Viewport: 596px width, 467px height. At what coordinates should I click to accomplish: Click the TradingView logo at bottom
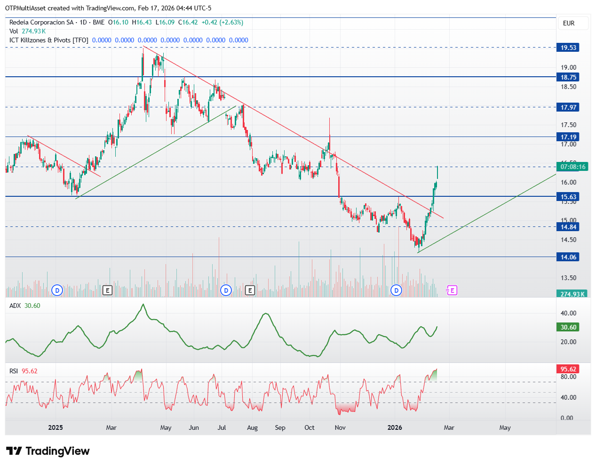(x=48, y=451)
